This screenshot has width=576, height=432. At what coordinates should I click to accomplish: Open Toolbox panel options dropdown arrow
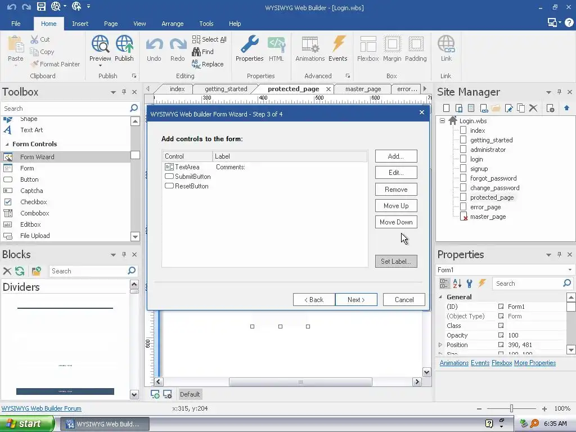[113, 92]
